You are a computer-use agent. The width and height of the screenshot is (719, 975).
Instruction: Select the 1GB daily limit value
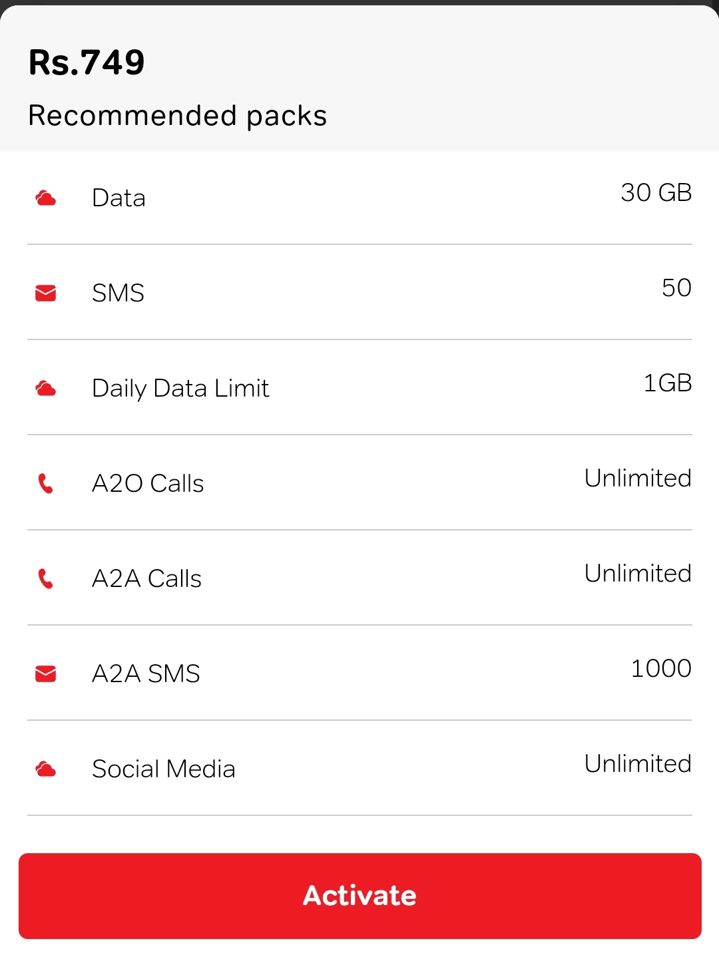click(668, 383)
